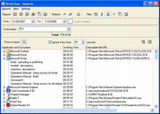
Task: Click the vertical scrollbar down arrow
Action: click(156, 106)
